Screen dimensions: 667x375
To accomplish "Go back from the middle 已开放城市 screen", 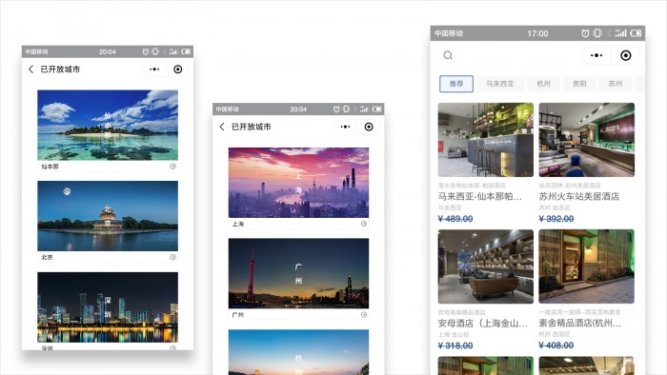I will [222, 127].
